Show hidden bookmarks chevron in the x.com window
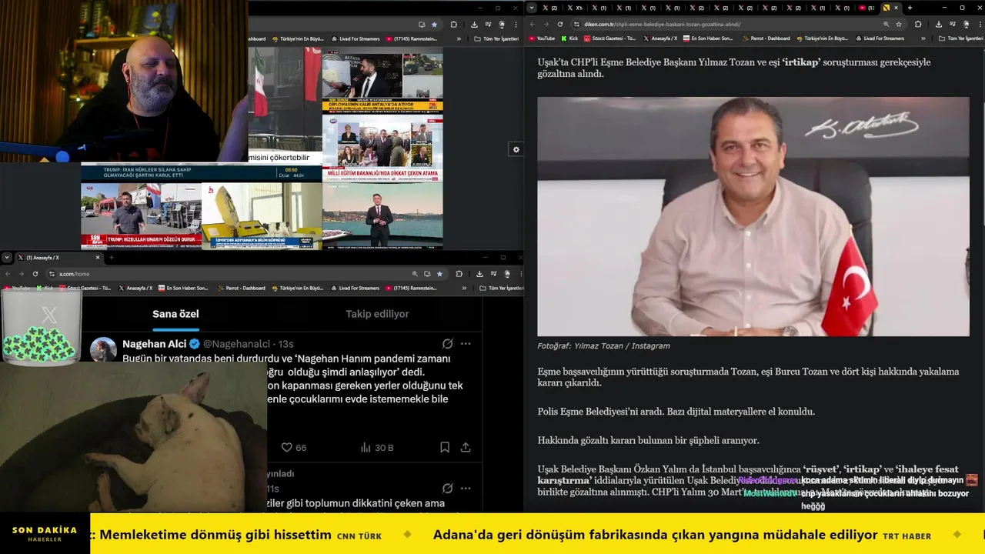Screen dimensions: 985x554 pos(464,288)
